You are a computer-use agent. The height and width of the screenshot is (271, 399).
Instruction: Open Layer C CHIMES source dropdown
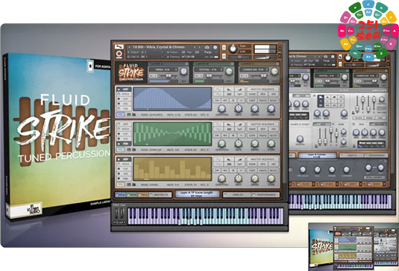point(254,69)
